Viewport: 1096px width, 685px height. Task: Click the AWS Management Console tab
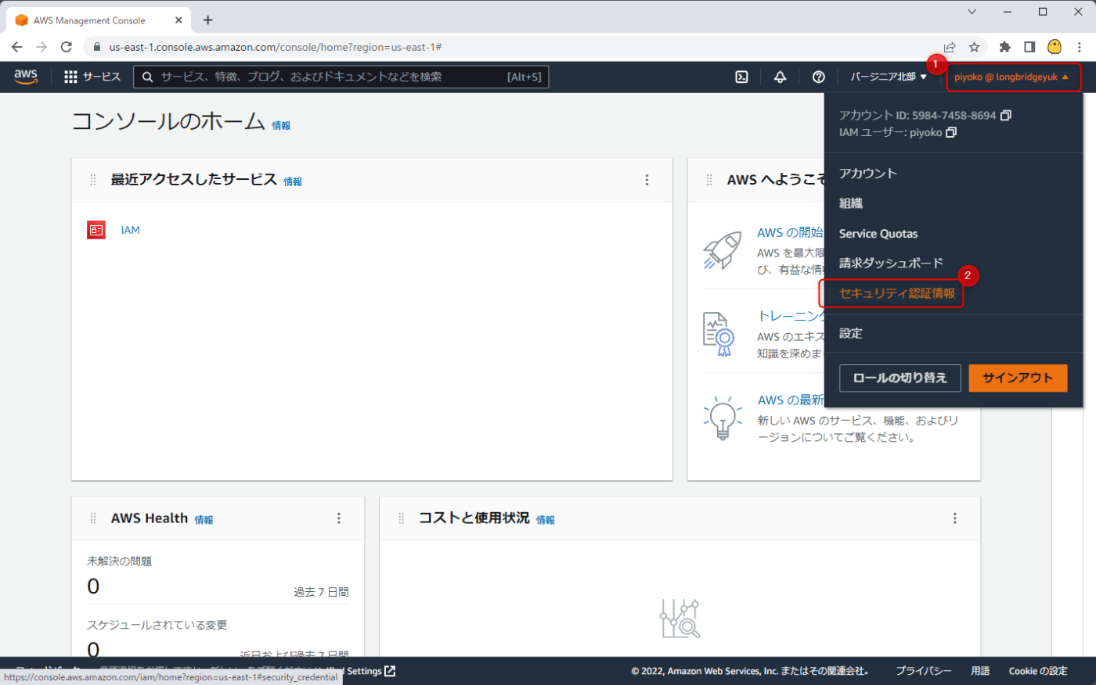(x=99, y=20)
